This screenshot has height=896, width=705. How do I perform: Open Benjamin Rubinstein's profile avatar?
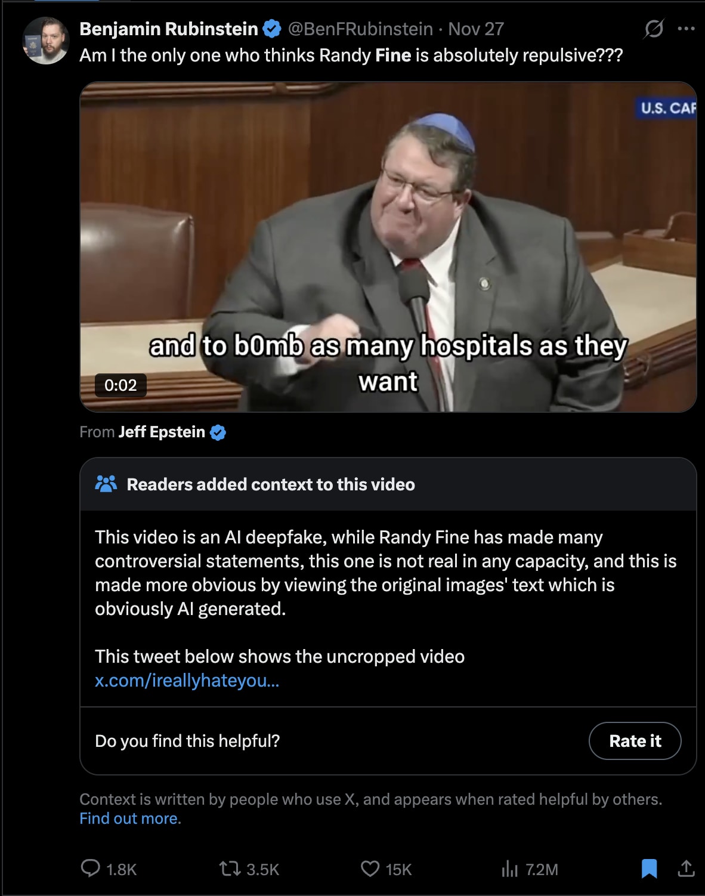46,41
